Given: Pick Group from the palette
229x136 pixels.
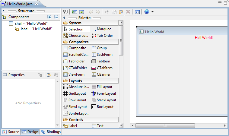Looking at the screenshot, I should point(99,48).
